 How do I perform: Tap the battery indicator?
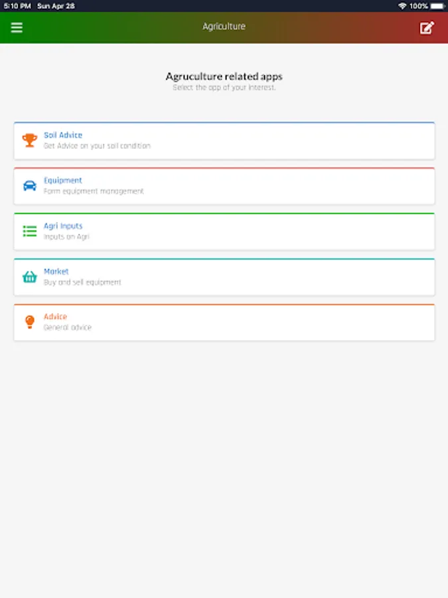point(436,5)
